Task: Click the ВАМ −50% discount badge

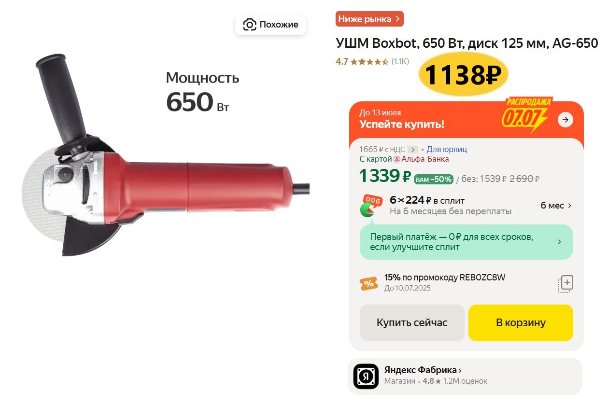Action: click(434, 180)
